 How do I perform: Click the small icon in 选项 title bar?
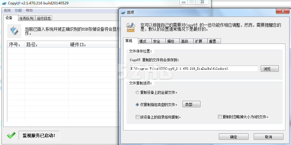(123, 12)
